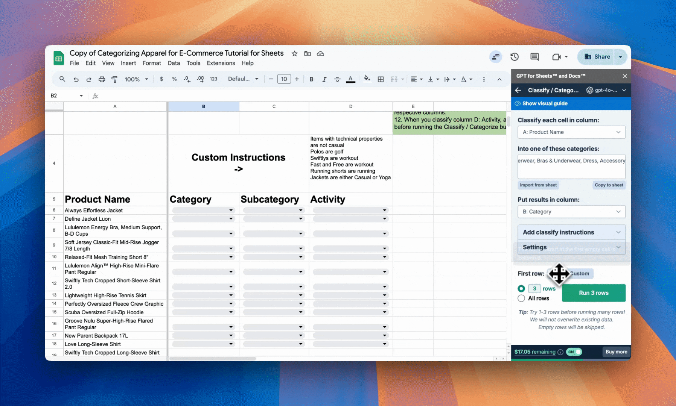Show visual guide link
Screen dimensions: 676x406
[545, 103]
